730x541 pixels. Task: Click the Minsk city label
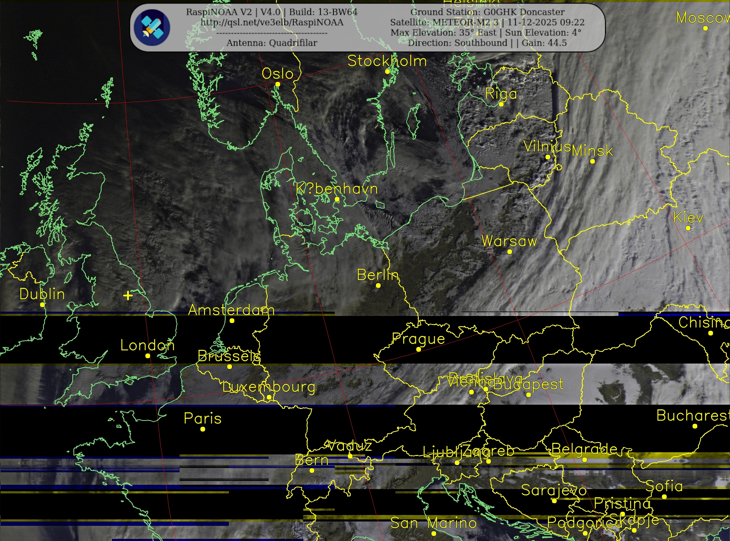[592, 151]
